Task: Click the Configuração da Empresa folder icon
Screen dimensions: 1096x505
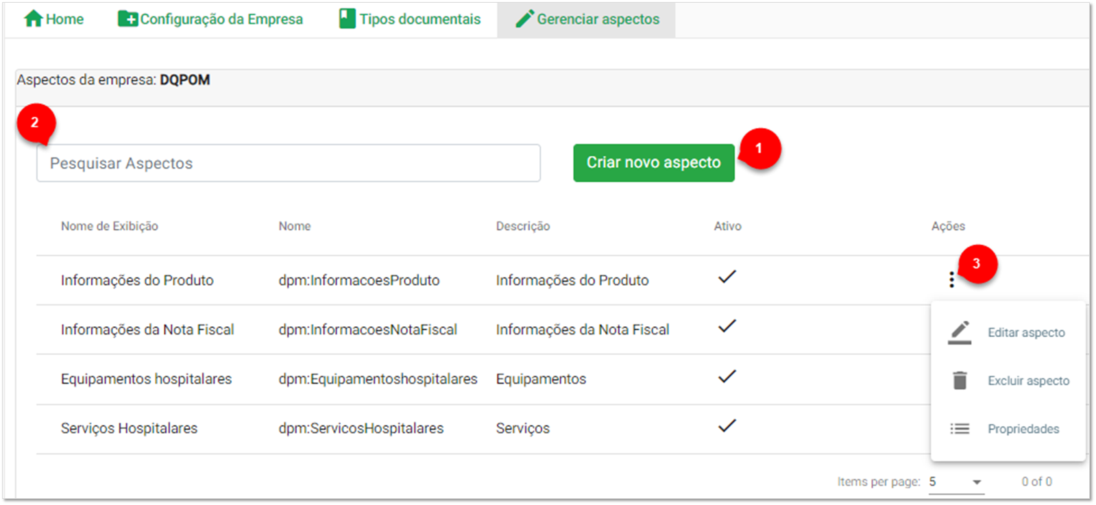Action: [127, 19]
